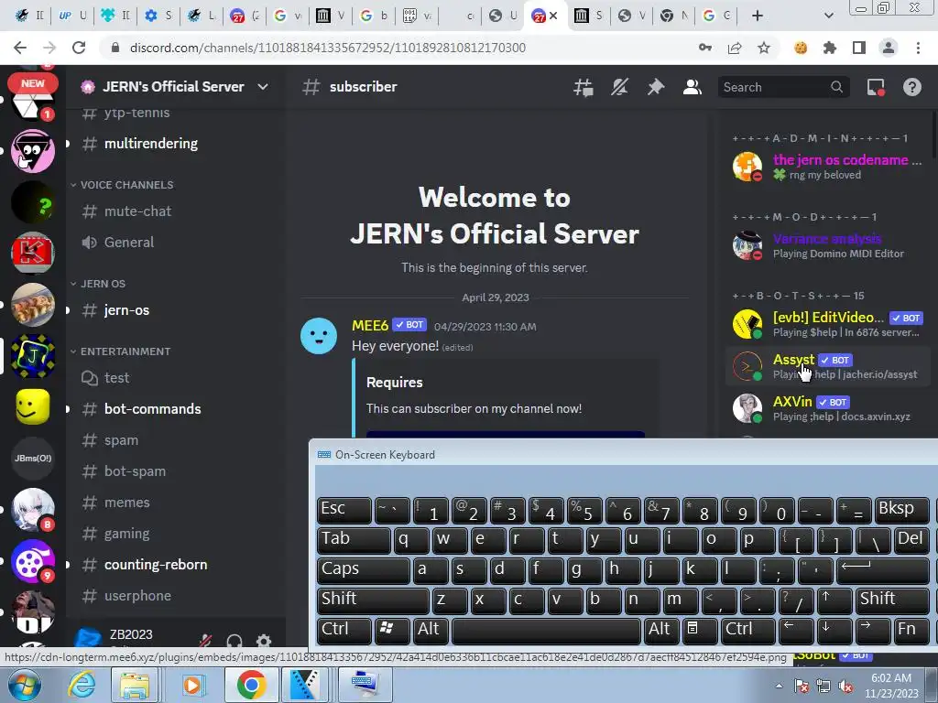Open the cookie extension icon
The height and width of the screenshot is (703, 938).
pos(801,48)
